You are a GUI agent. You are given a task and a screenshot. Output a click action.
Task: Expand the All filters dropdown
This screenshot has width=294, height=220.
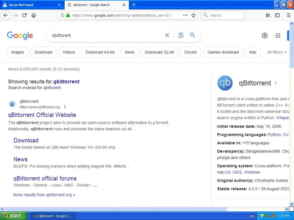pyautogui.click(x=277, y=52)
